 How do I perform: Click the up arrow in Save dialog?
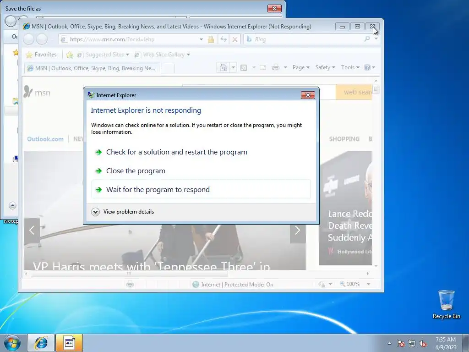(x=12, y=206)
